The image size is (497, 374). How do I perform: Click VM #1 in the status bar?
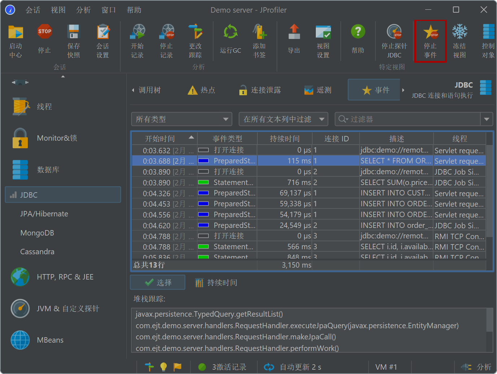tap(386, 367)
